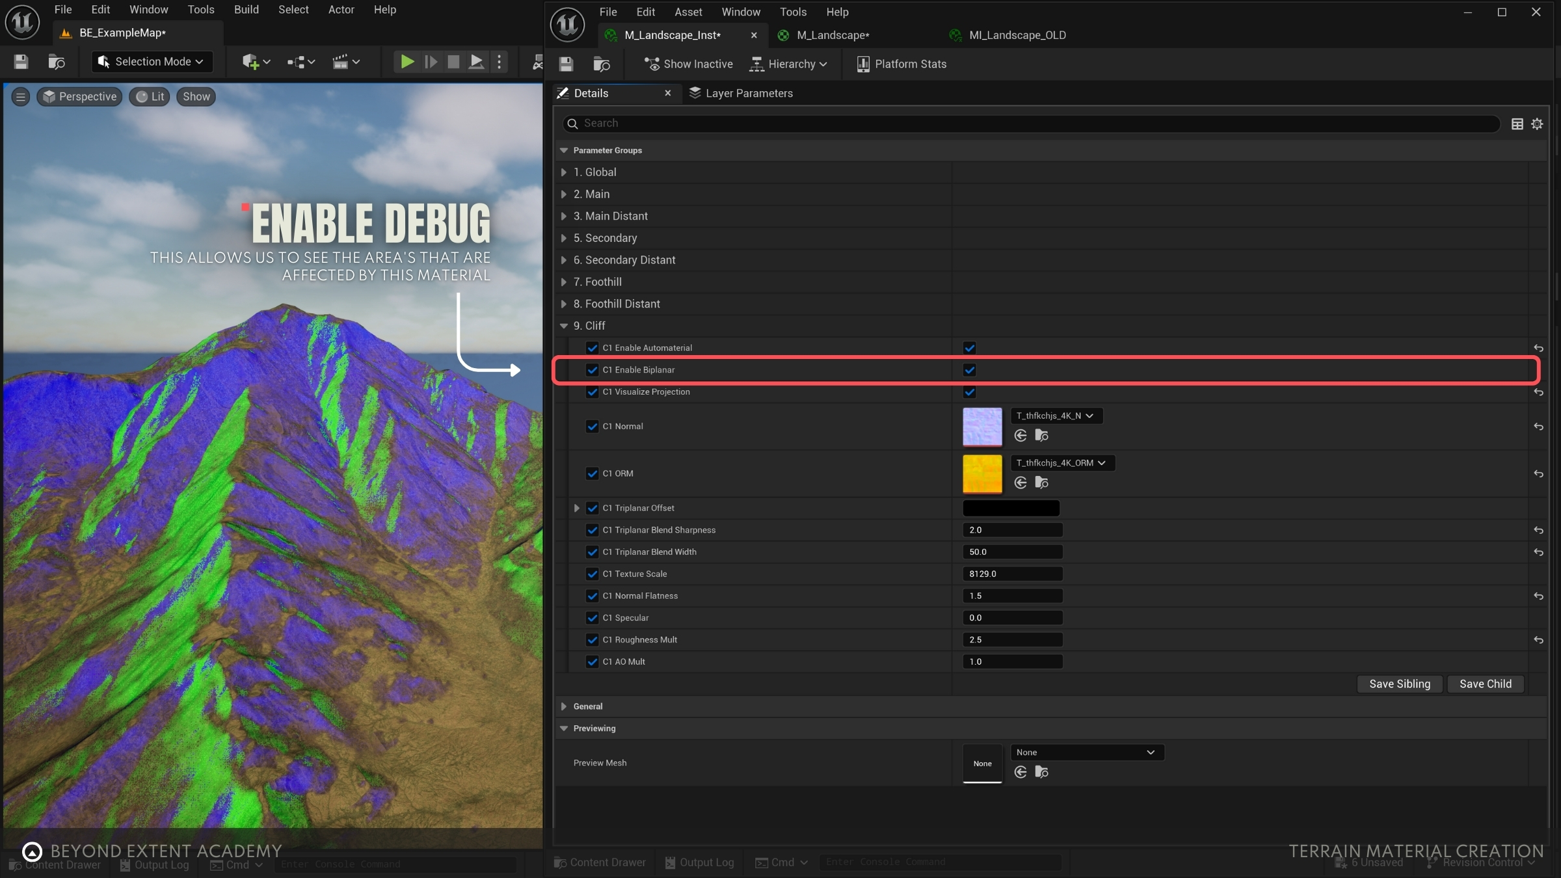Image resolution: width=1561 pixels, height=878 pixels.
Task: Open the Asset menu
Action: pos(687,12)
